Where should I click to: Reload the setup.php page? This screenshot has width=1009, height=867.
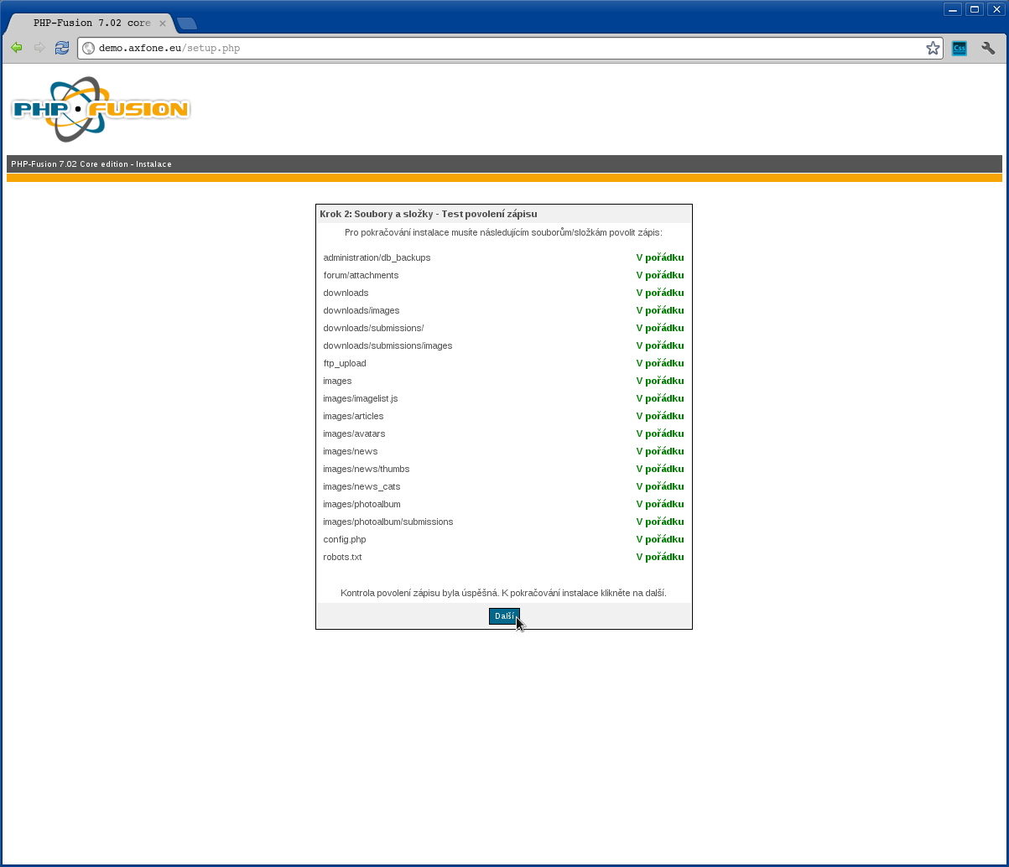62,48
